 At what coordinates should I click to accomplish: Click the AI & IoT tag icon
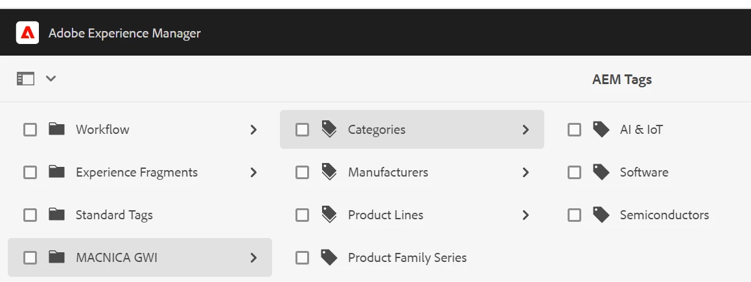[601, 129]
